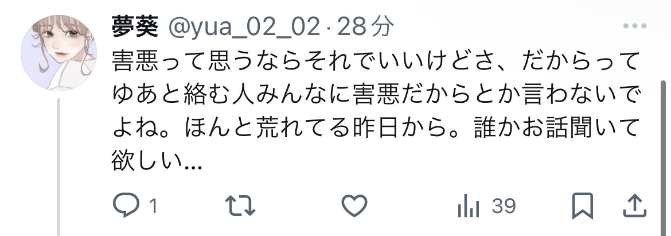Open the three-dot more options menu
This screenshot has width=671, height=236.
coord(635,26)
